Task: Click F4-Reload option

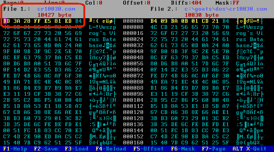Action: pos(111,149)
